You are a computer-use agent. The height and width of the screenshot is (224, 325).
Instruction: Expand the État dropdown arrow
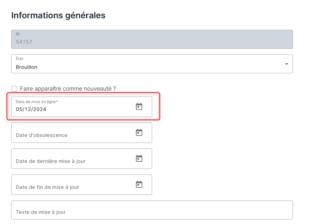286,64
